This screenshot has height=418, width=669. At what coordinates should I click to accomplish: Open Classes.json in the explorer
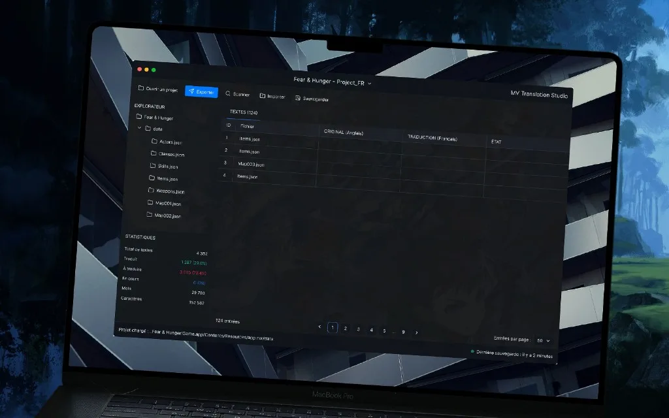[167, 154]
